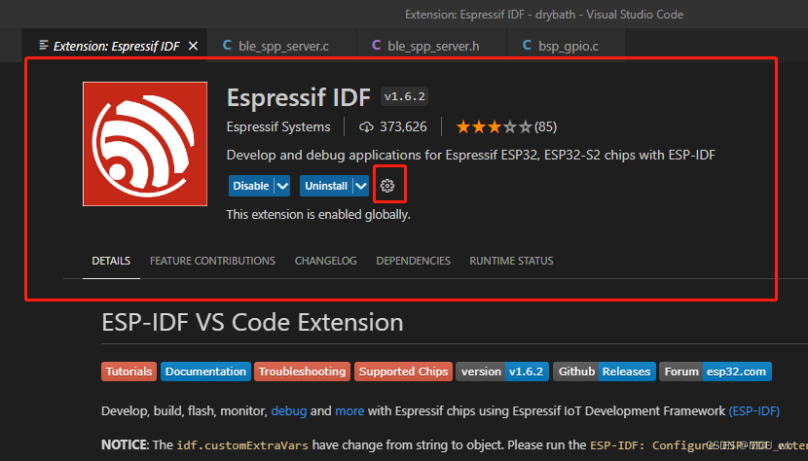Image resolution: width=808 pixels, height=461 pixels.
Task: Open the CHANGELOG tab
Action: click(x=326, y=261)
